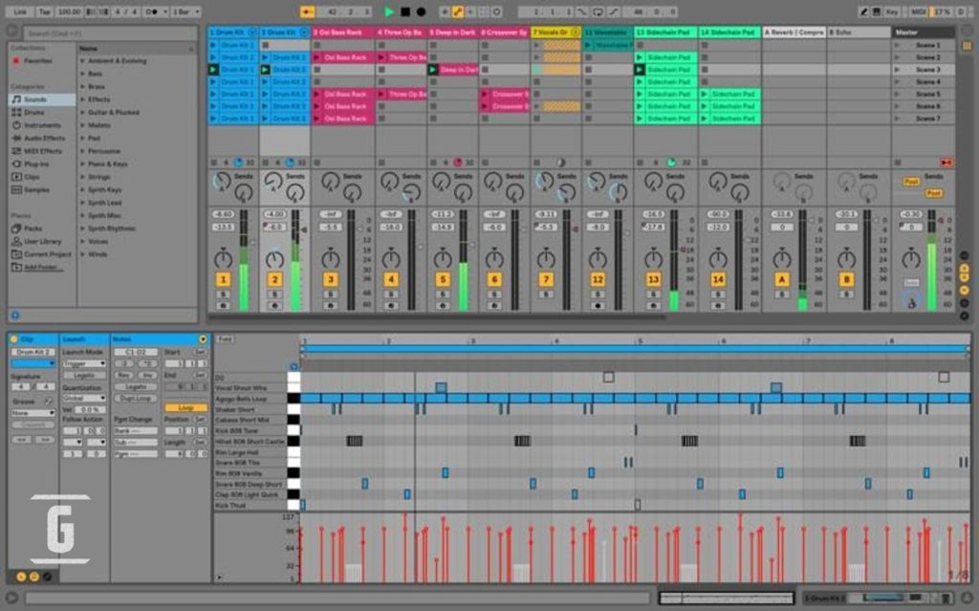Select MIDI Effects category in browser
Image resolution: width=979 pixels, height=611 pixels.
coord(42,151)
